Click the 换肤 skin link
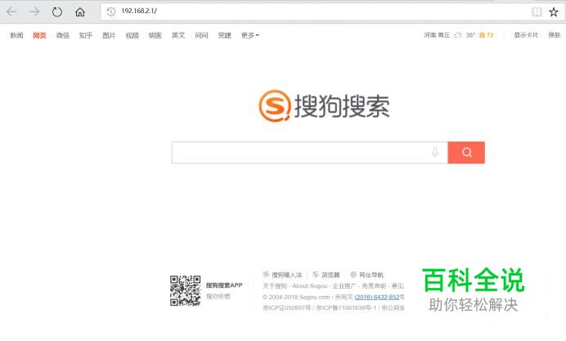The height and width of the screenshot is (341, 566). [555, 35]
